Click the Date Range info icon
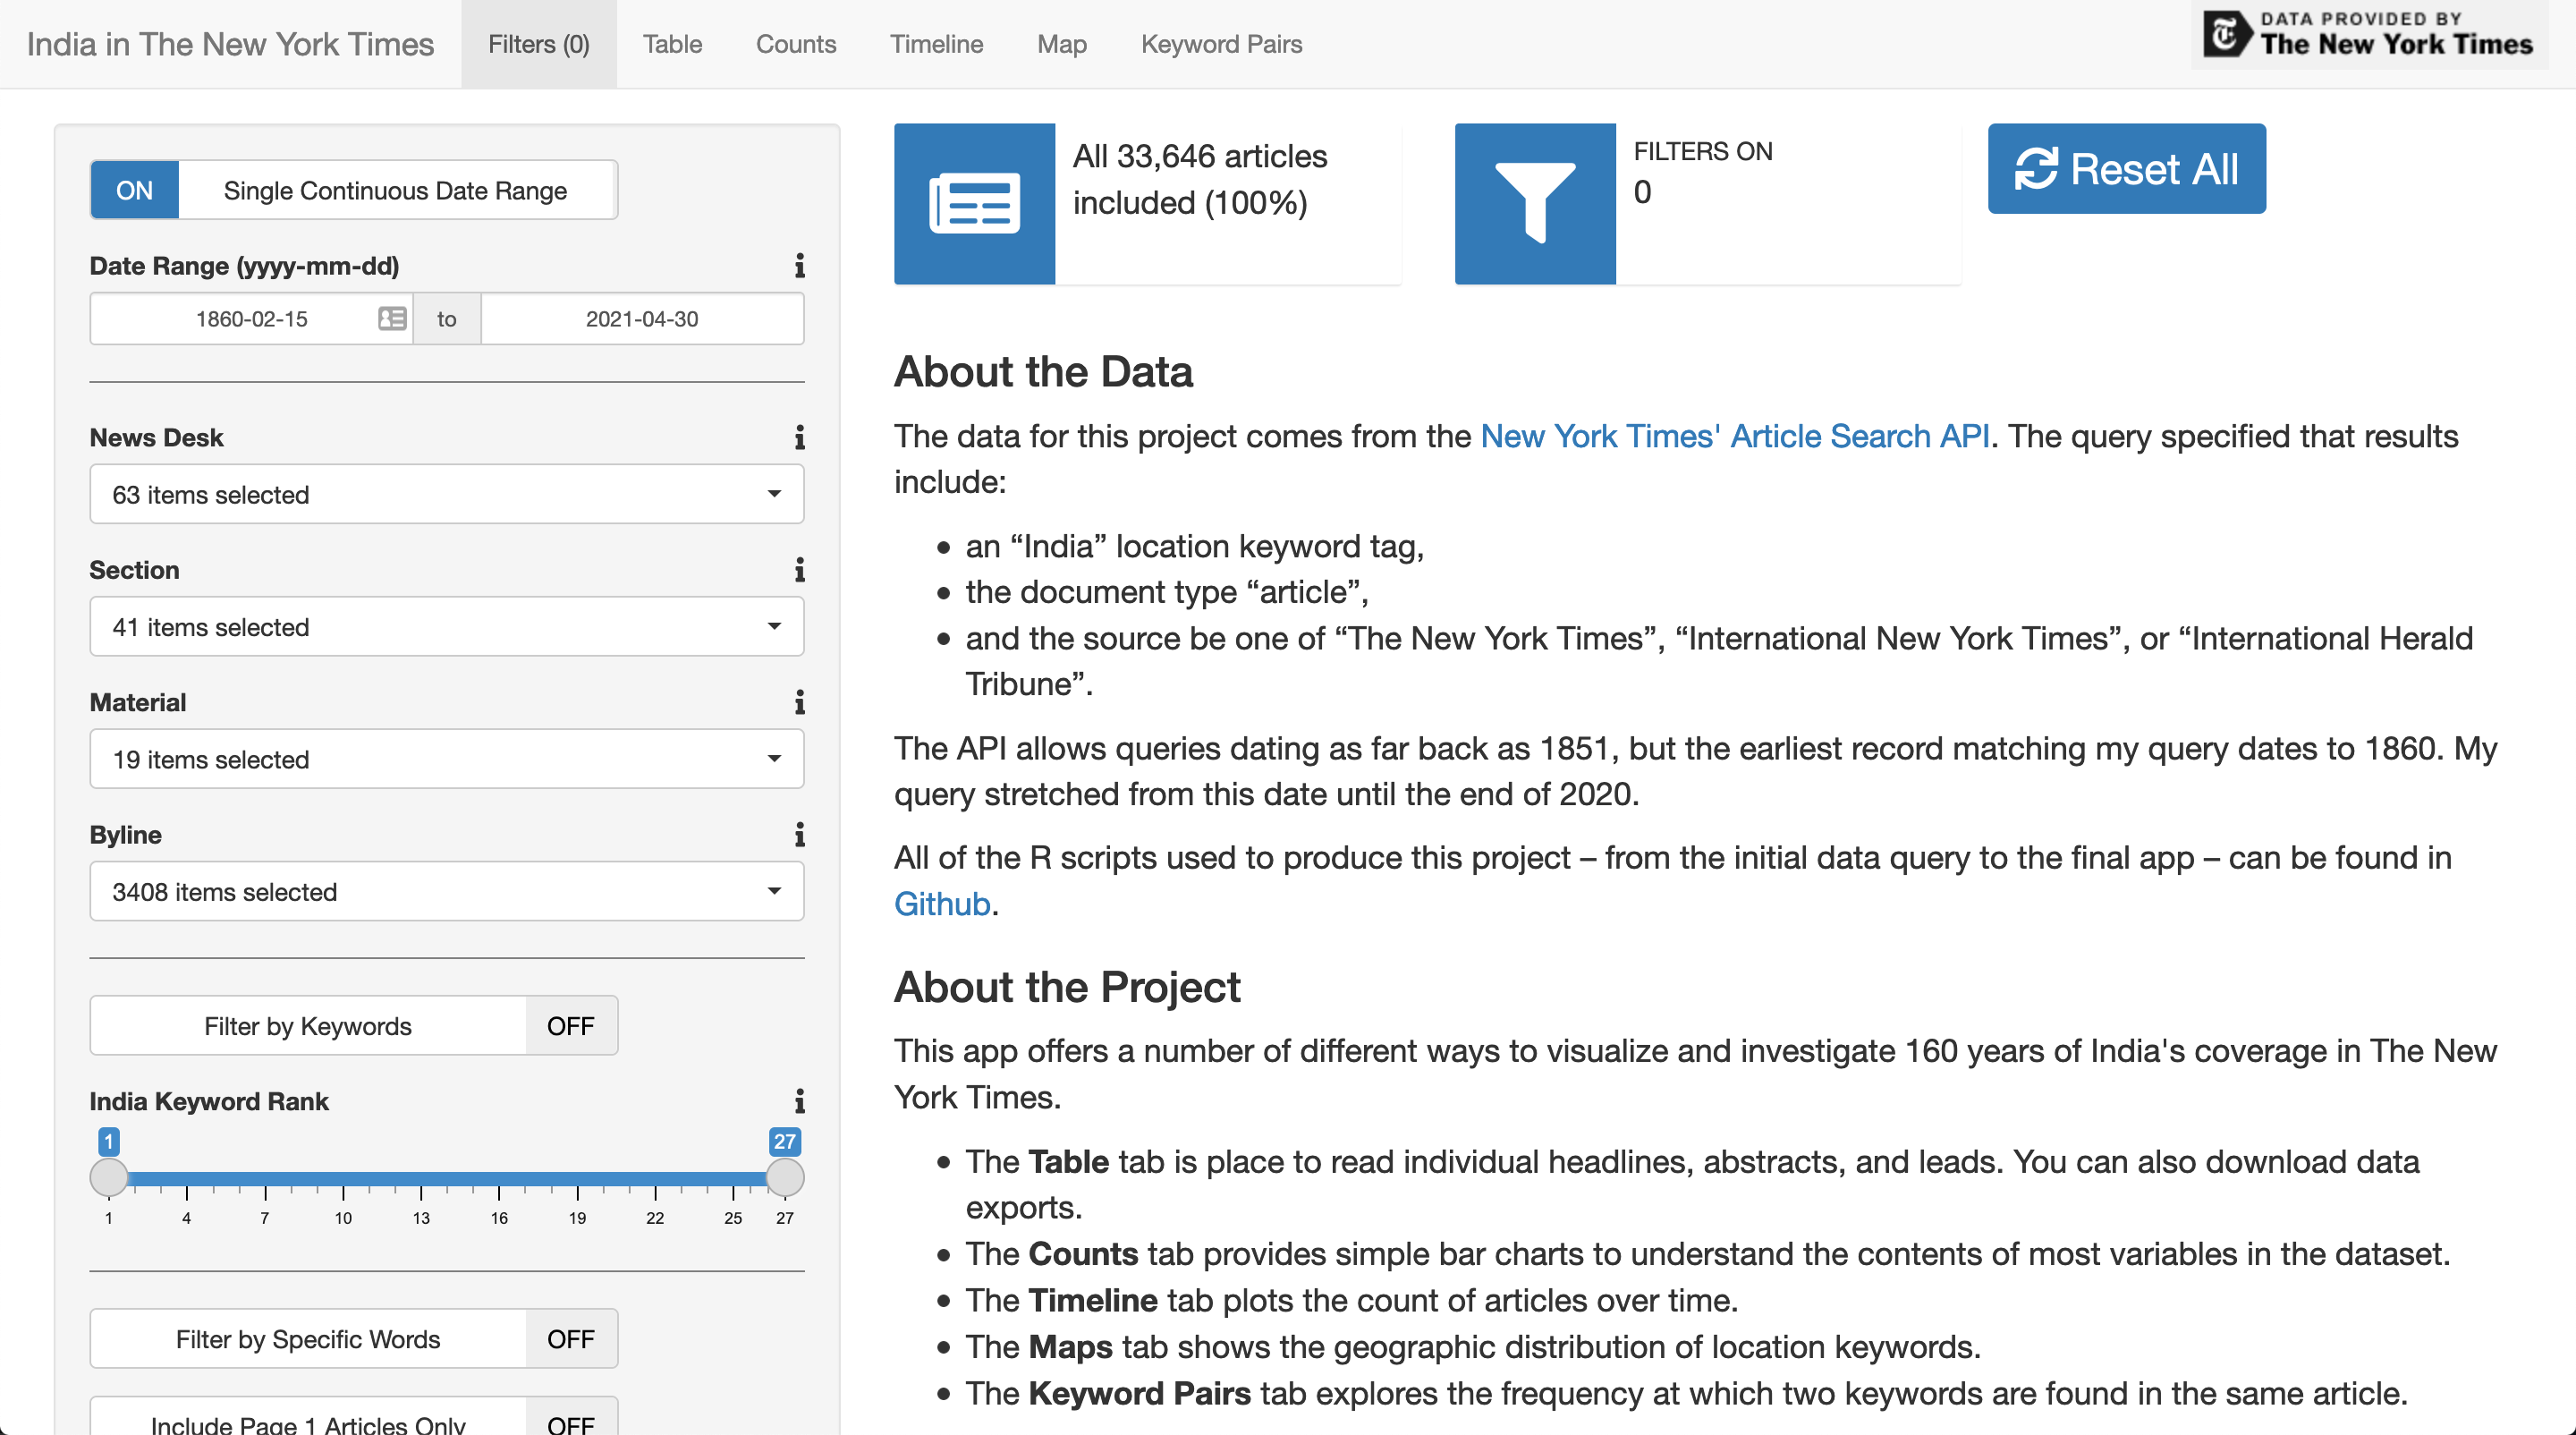 pyautogui.click(x=799, y=266)
